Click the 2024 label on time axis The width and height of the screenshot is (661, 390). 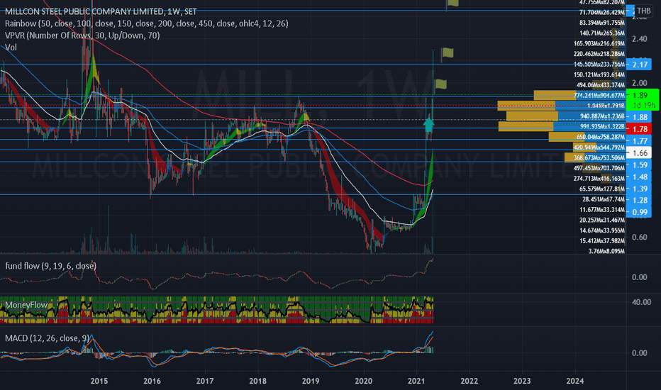click(575, 381)
